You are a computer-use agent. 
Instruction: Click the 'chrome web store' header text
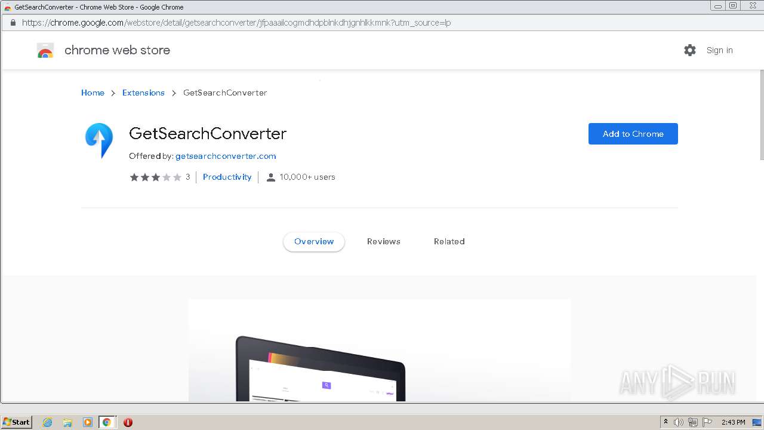pyautogui.click(x=117, y=50)
